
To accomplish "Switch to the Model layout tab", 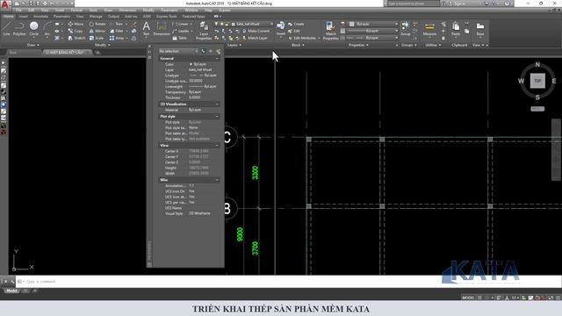I will [11, 291].
